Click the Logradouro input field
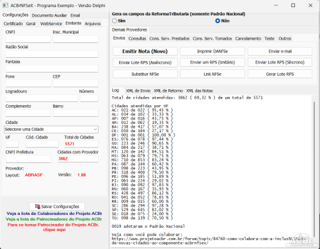 [x=42, y=98]
